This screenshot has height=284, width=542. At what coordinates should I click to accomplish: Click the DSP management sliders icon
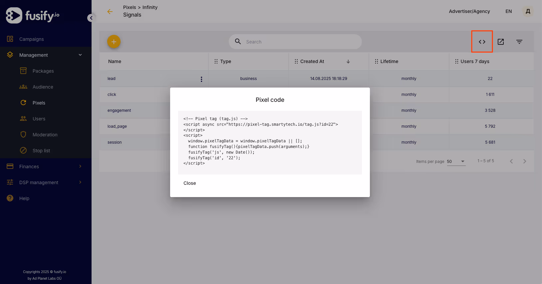coord(10,182)
